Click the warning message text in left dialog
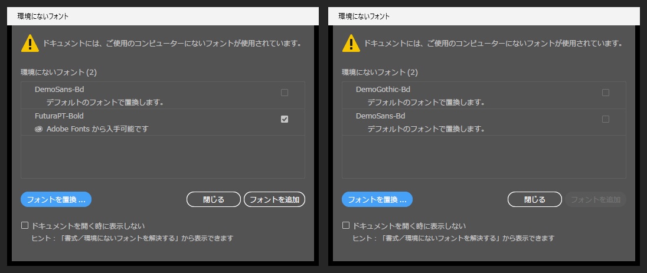This screenshot has width=647, height=273. [172, 43]
